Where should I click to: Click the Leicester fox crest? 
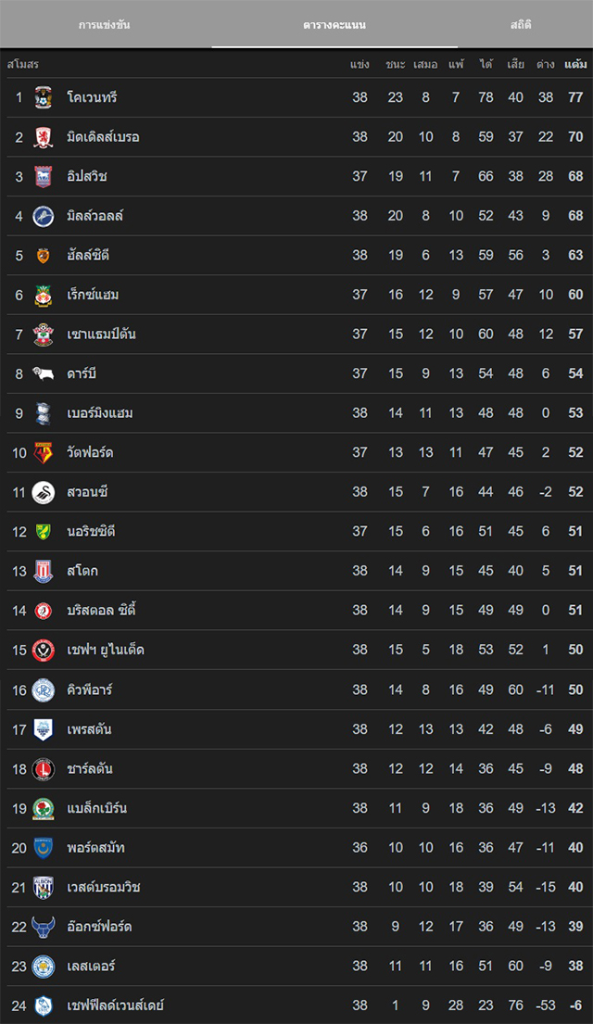[44, 966]
